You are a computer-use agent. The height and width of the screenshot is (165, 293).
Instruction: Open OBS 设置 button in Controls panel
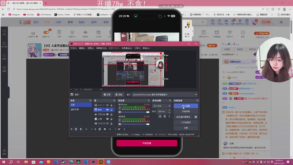[186, 128]
